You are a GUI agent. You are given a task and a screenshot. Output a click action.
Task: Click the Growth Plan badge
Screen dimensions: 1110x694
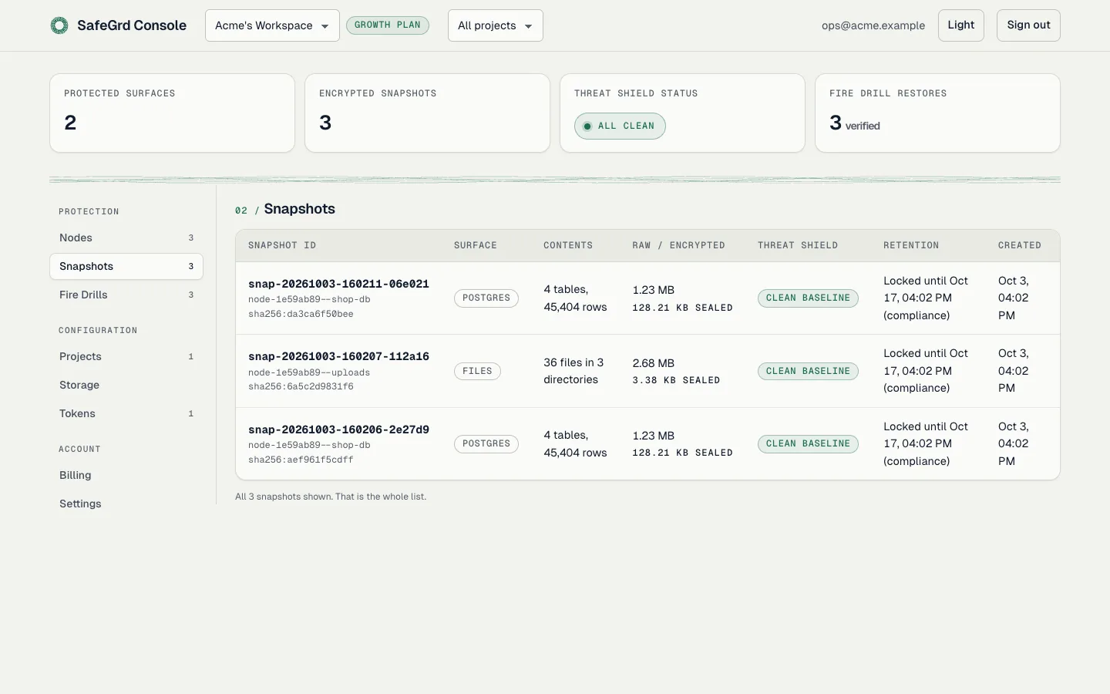[388, 25]
